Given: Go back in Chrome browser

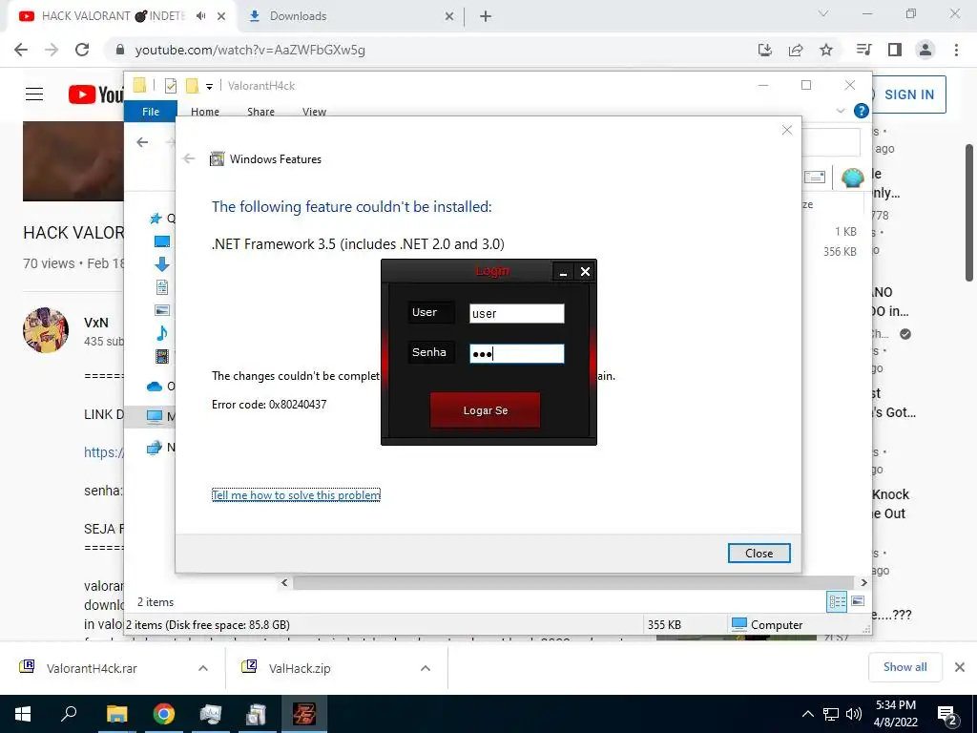Looking at the screenshot, I should click(x=21, y=50).
